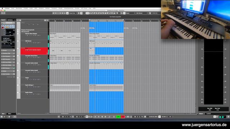
Task: Select the Mute (X) tool
Action: pyautogui.click(x=101, y=13)
